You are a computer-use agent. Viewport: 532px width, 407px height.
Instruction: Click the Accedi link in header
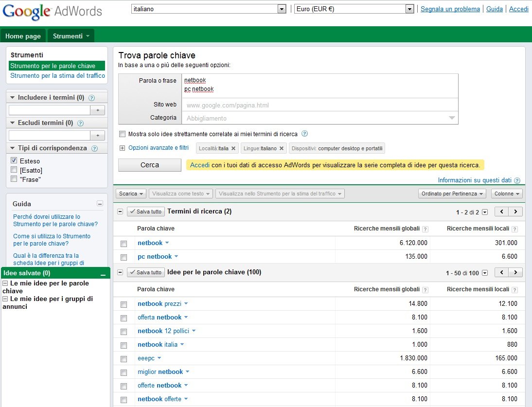click(x=519, y=9)
